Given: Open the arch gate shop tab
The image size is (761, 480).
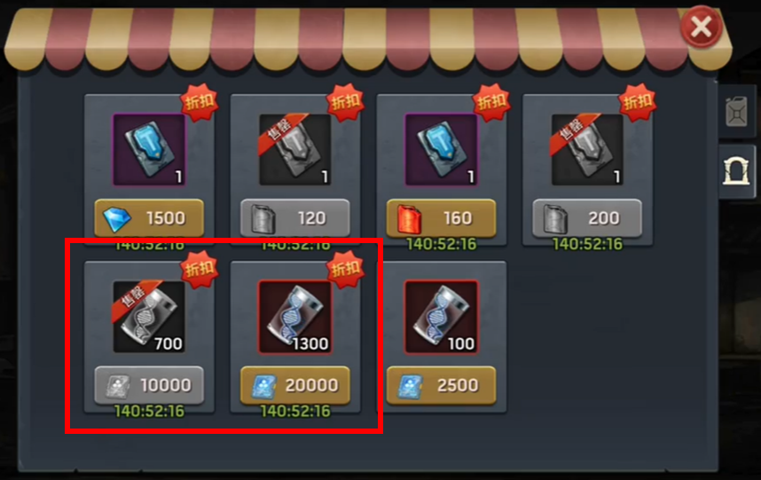Looking at the screenshot, I should point(737,171).
